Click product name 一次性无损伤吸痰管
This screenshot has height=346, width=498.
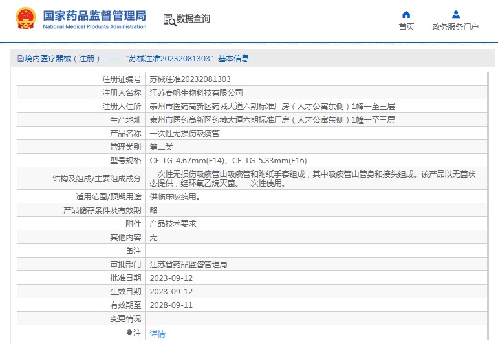pyautogui.click(x=184, y=134)
